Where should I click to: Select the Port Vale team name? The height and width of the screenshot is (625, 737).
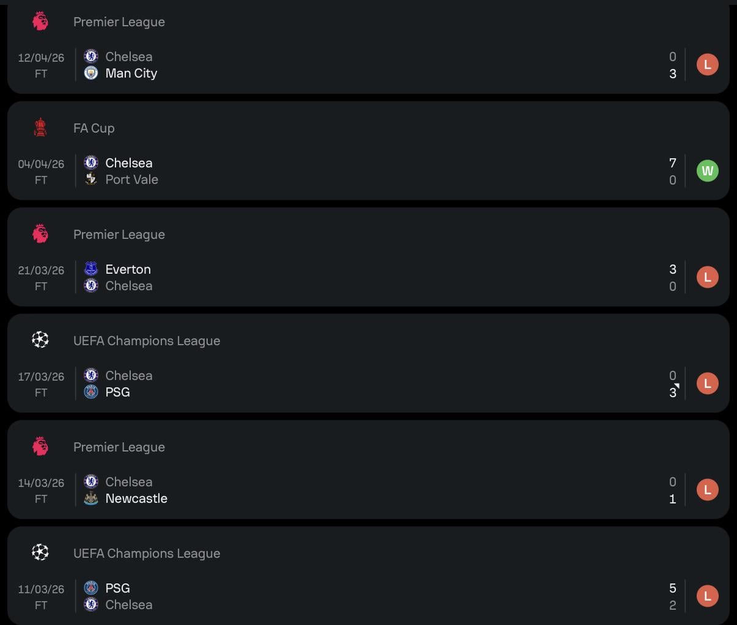pyautogui.click(x=131, y=180)
